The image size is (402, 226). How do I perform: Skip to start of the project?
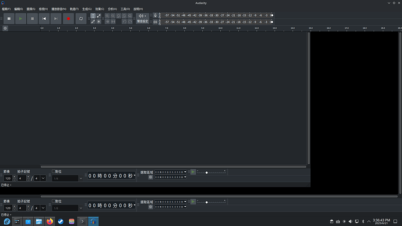44,19
